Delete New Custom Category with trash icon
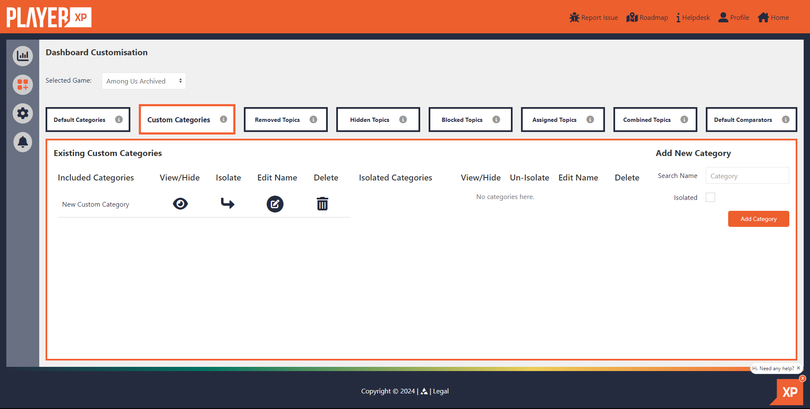Screen dimensions: 810x409 pyautogui.click(x=322, y=204)
